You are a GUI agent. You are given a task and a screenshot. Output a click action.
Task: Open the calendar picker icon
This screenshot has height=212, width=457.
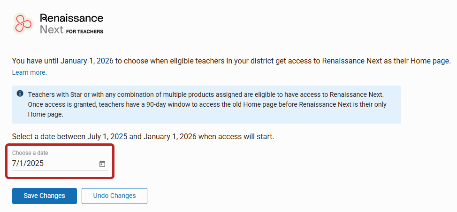pyautogui.click(x=102, y=164)
